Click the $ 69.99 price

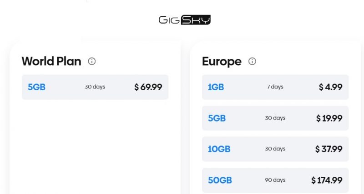[148, 87]
